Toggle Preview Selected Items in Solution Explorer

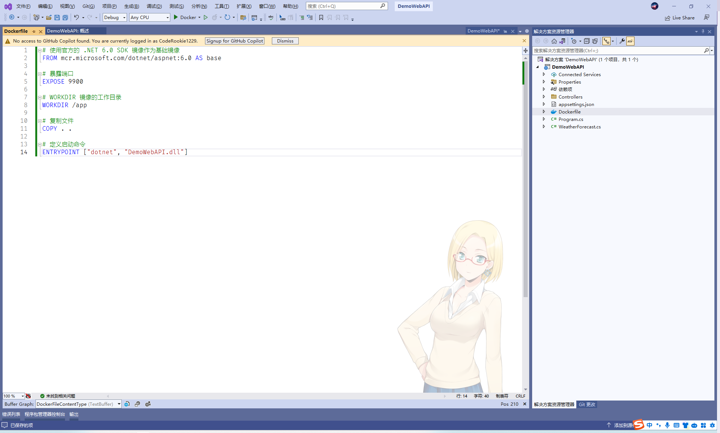coord(630,41)
